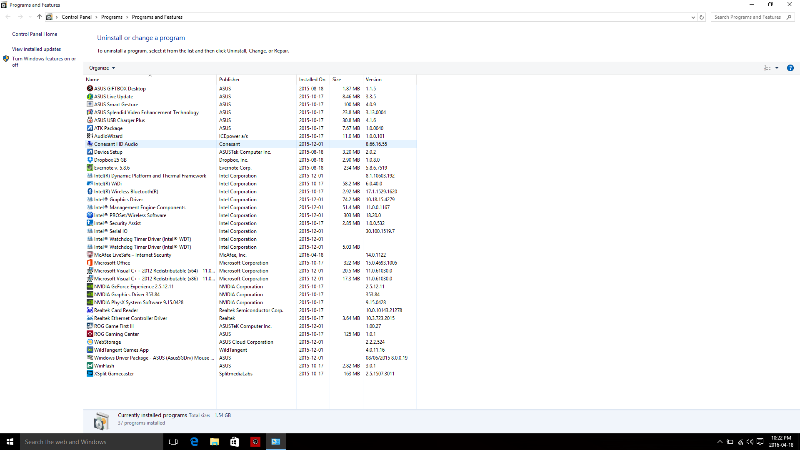This screenshot has height=450, width=800.
Task: Click the ASUS GIFTBOX Desktop program icon
Action: coord(90,88)
